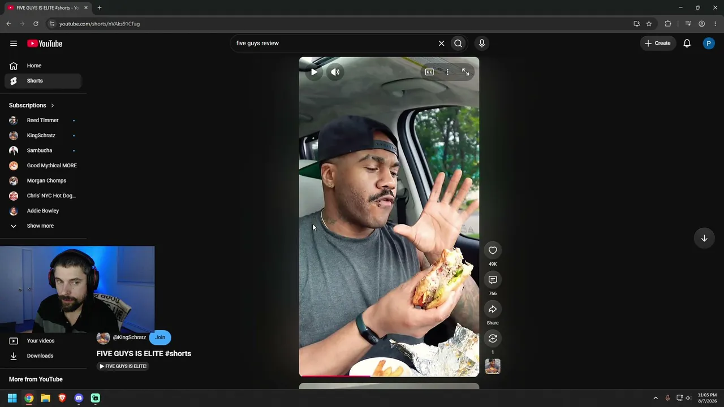
Task: Click the KingSchratz avatar beside the channel name
Action: coord(103,338)
